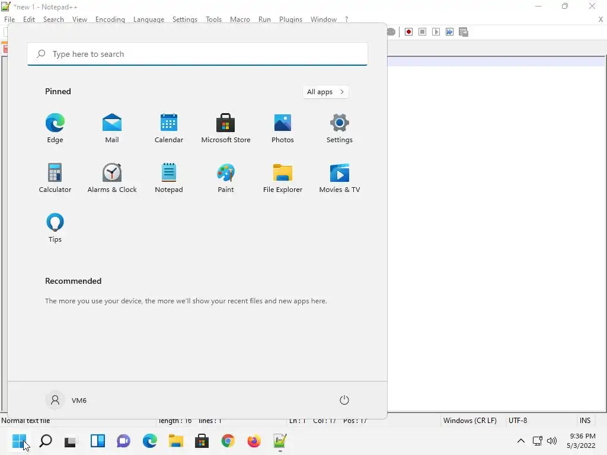Start macro recording in Notepad++ toolbar
This screenshot has width=607, height=455.
tap(408, 32)
